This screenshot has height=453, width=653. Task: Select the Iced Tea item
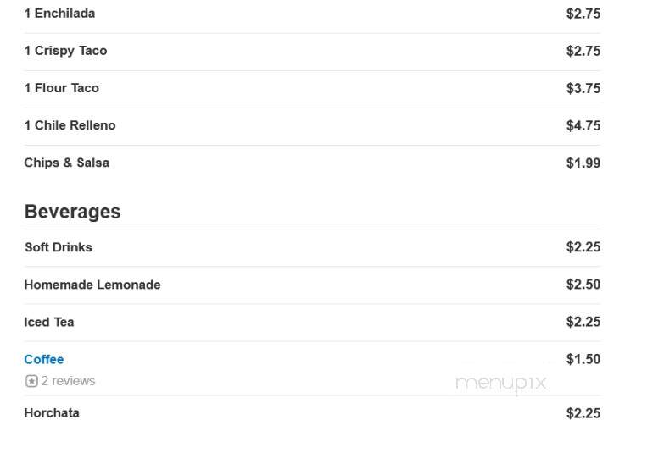coord(48,322)
